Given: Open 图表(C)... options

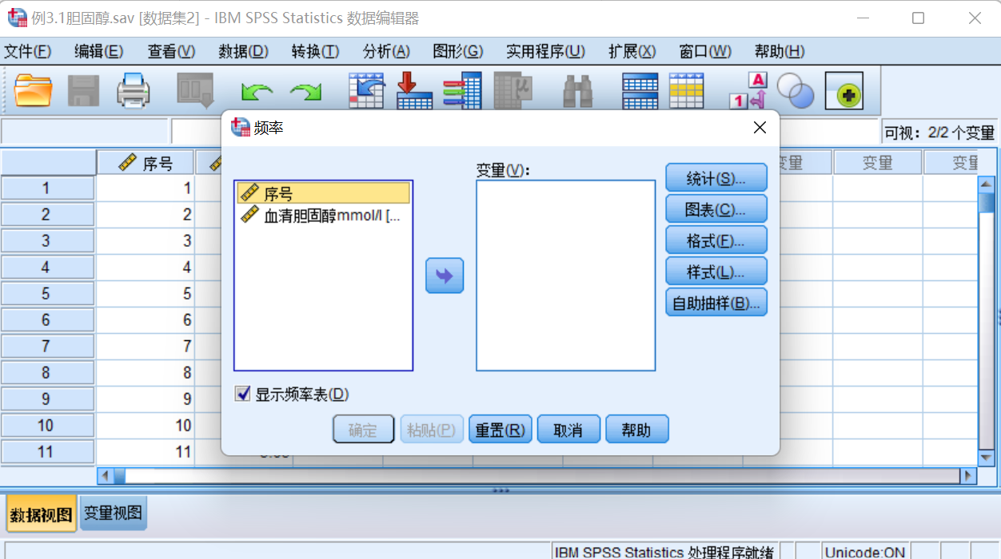Looking at the screenshot, I should click(x=716, y=209).
